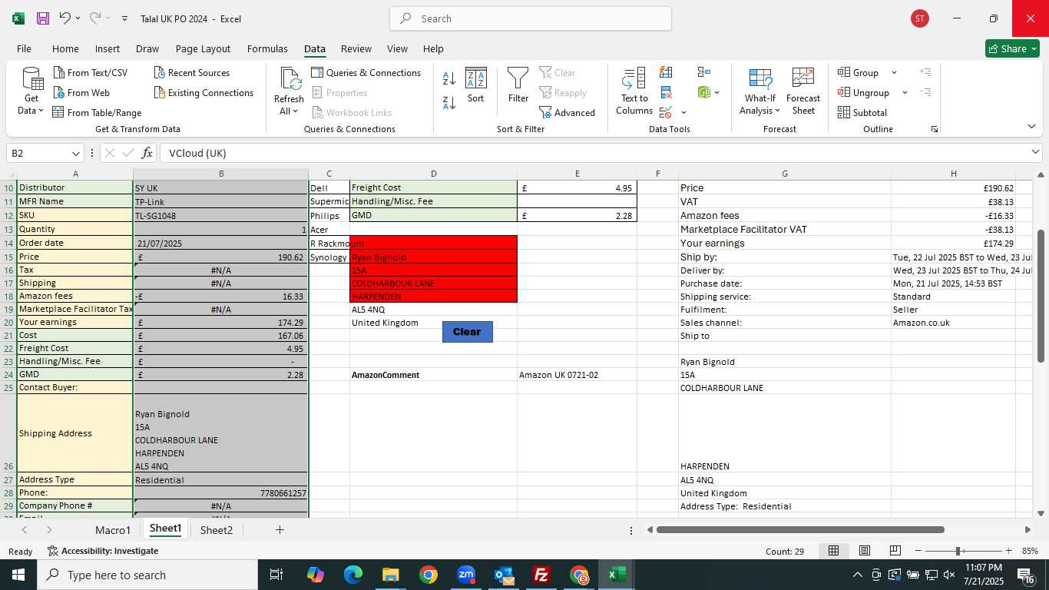Open Queries & Connections pane
Screen dimensions: 1049x590
(x=366, y=73)
